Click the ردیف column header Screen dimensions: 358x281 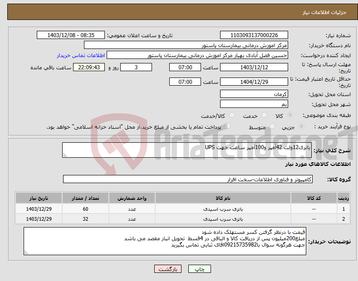(343, 198)
